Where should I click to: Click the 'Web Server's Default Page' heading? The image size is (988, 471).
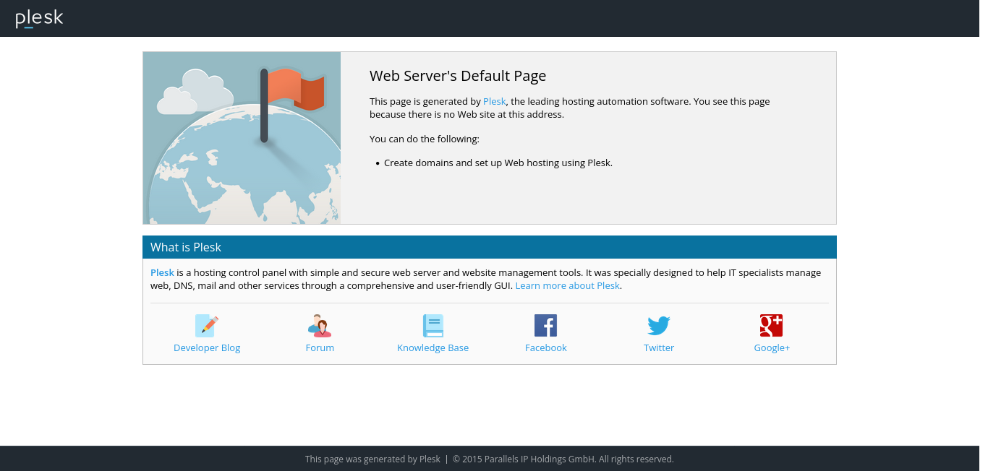(x=457, y=77)
